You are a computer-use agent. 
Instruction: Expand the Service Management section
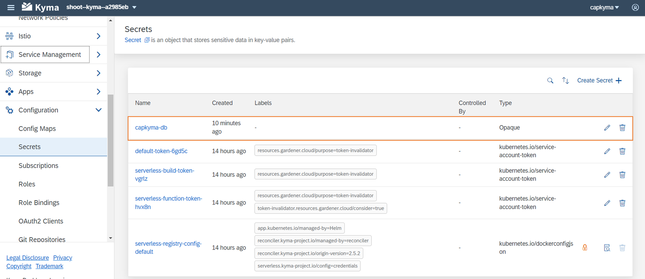[99, 54]
